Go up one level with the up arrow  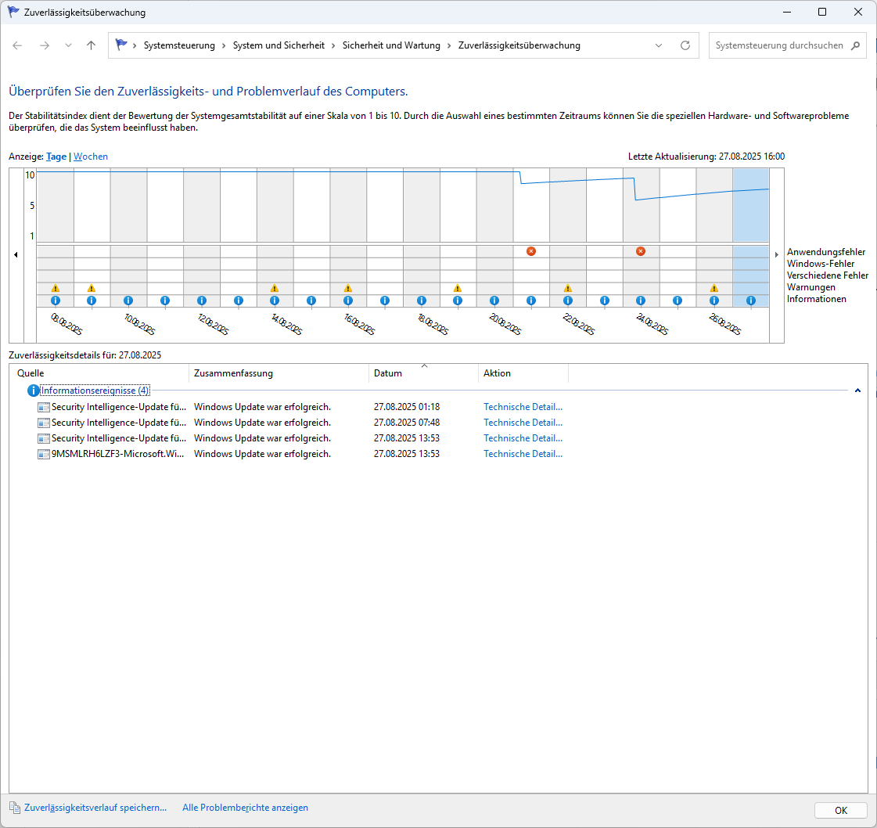[x=92, y=45]
